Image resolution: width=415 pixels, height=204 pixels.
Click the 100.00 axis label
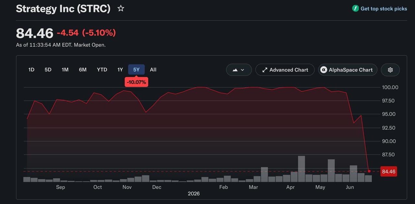tap(390, 87)
